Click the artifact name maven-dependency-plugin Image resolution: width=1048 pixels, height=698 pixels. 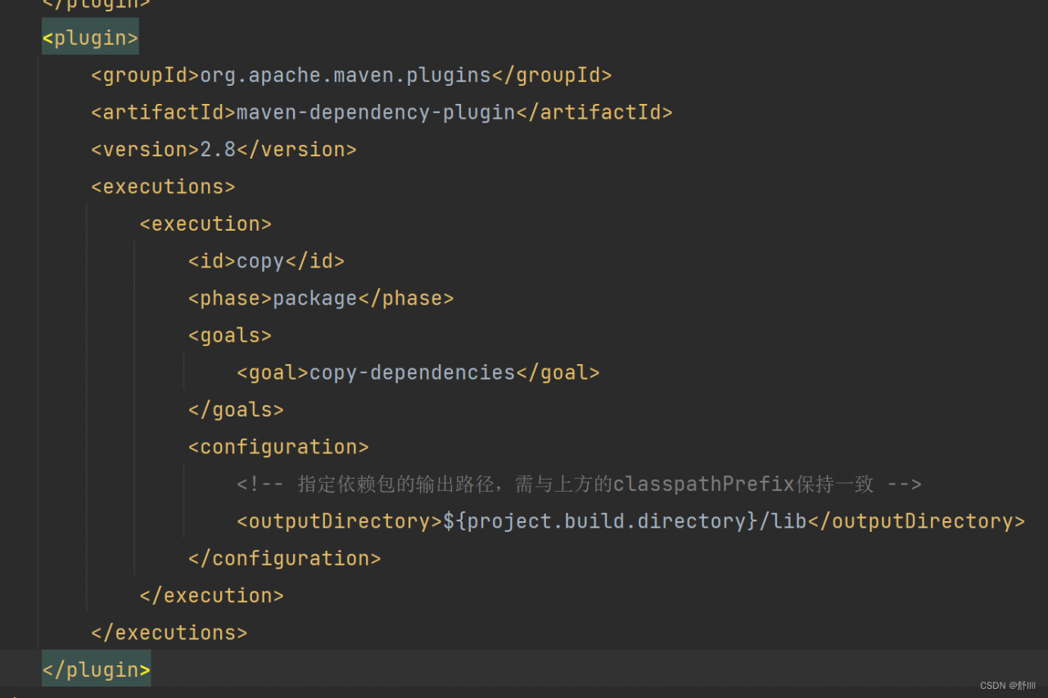tap(376, 112)
